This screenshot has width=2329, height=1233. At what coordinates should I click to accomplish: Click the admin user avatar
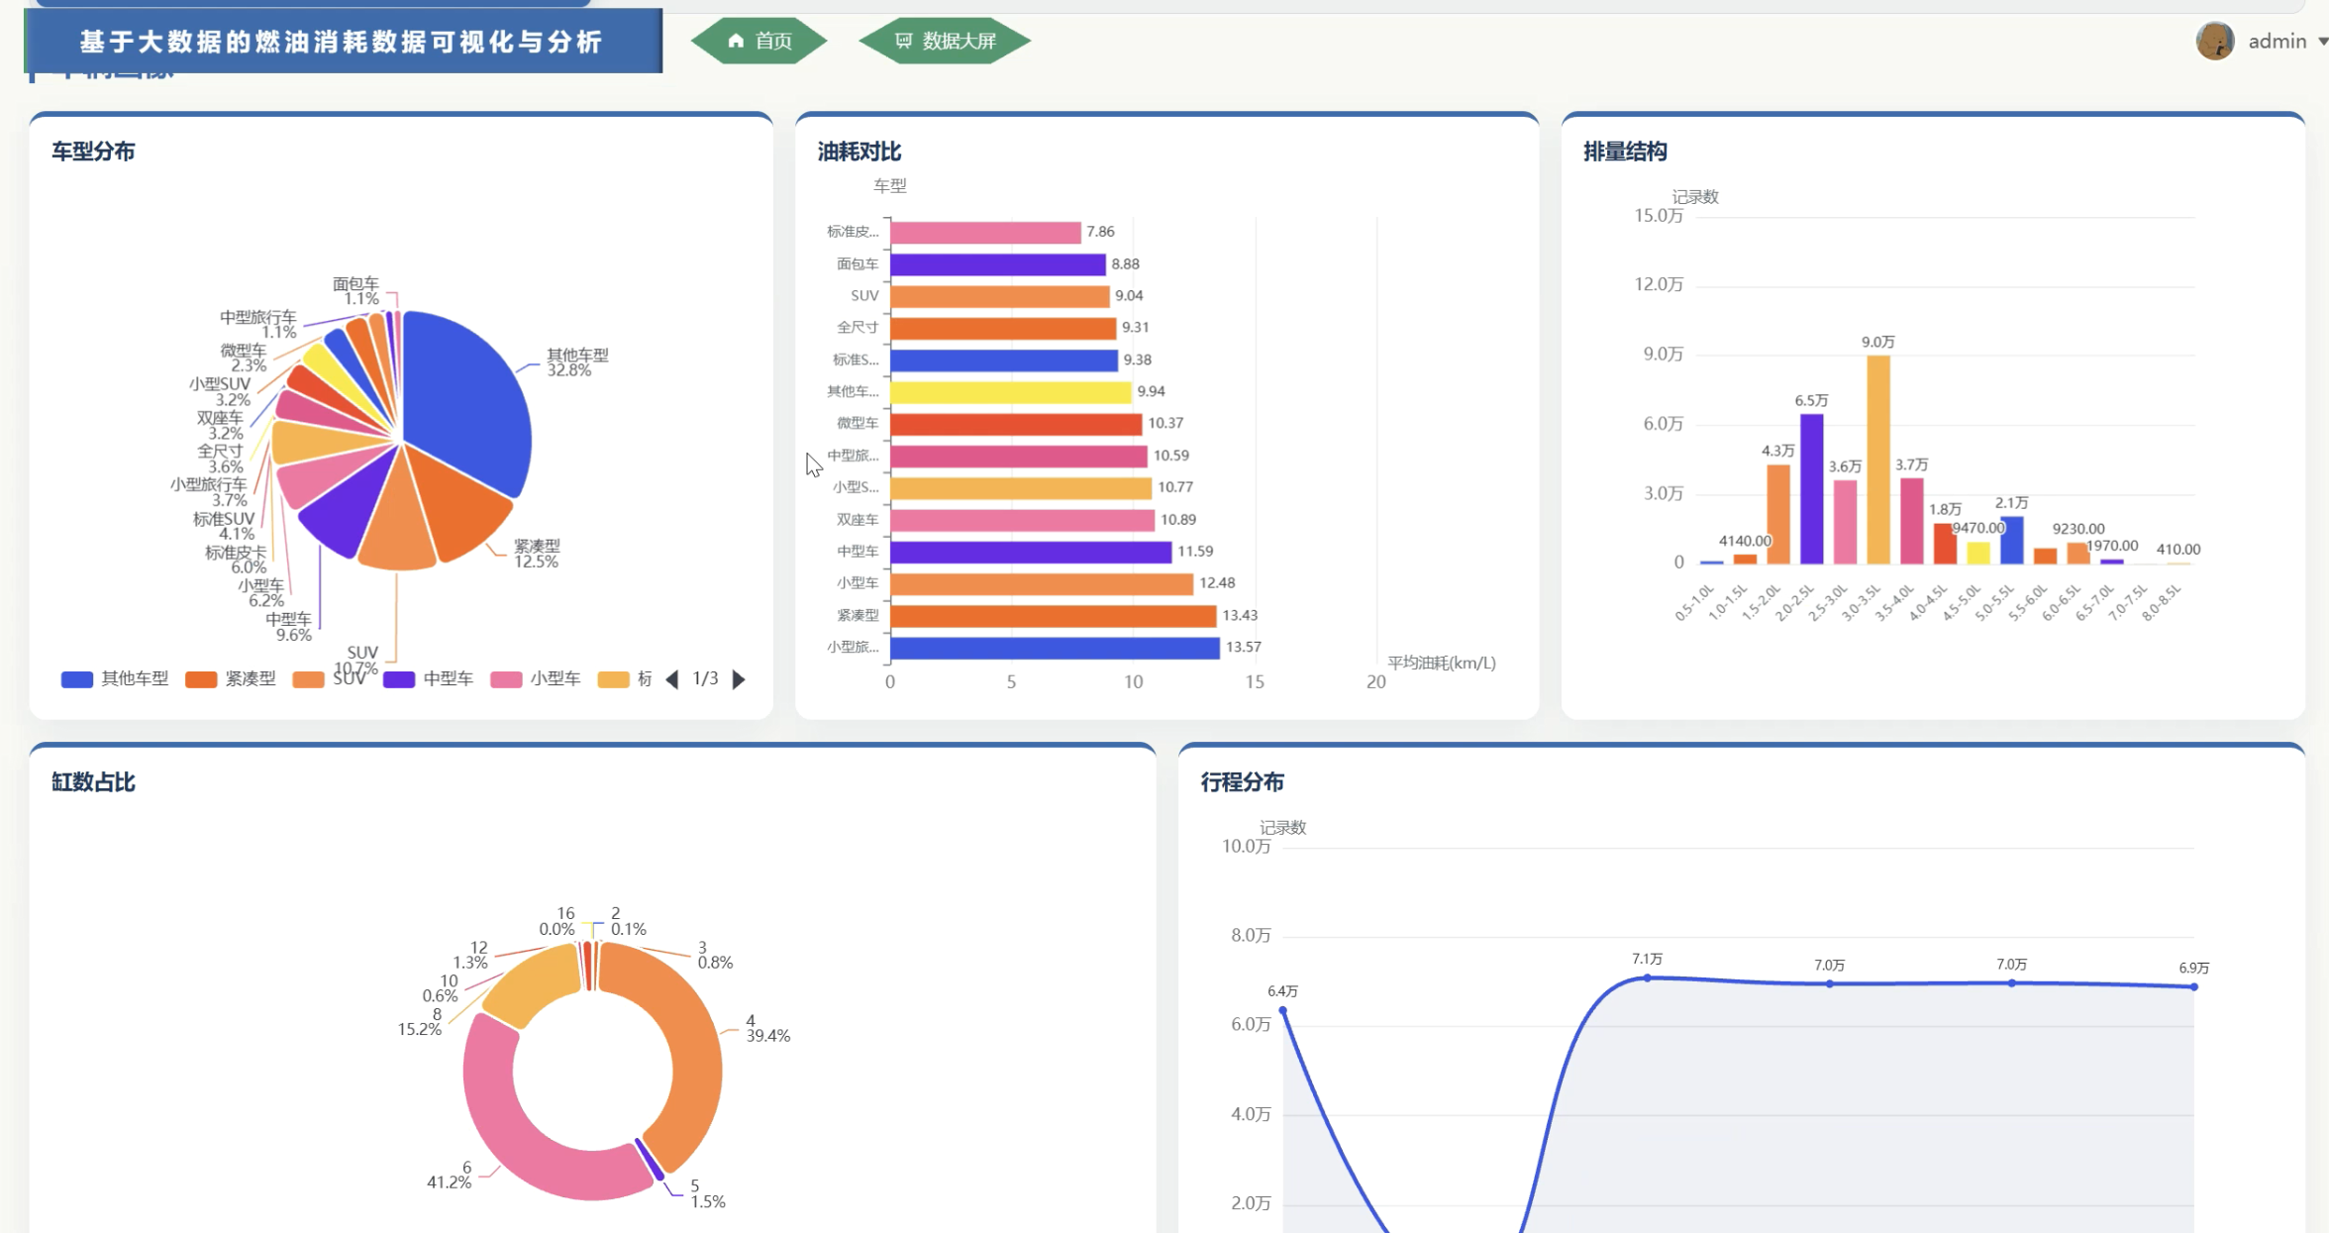point(2214,41)
